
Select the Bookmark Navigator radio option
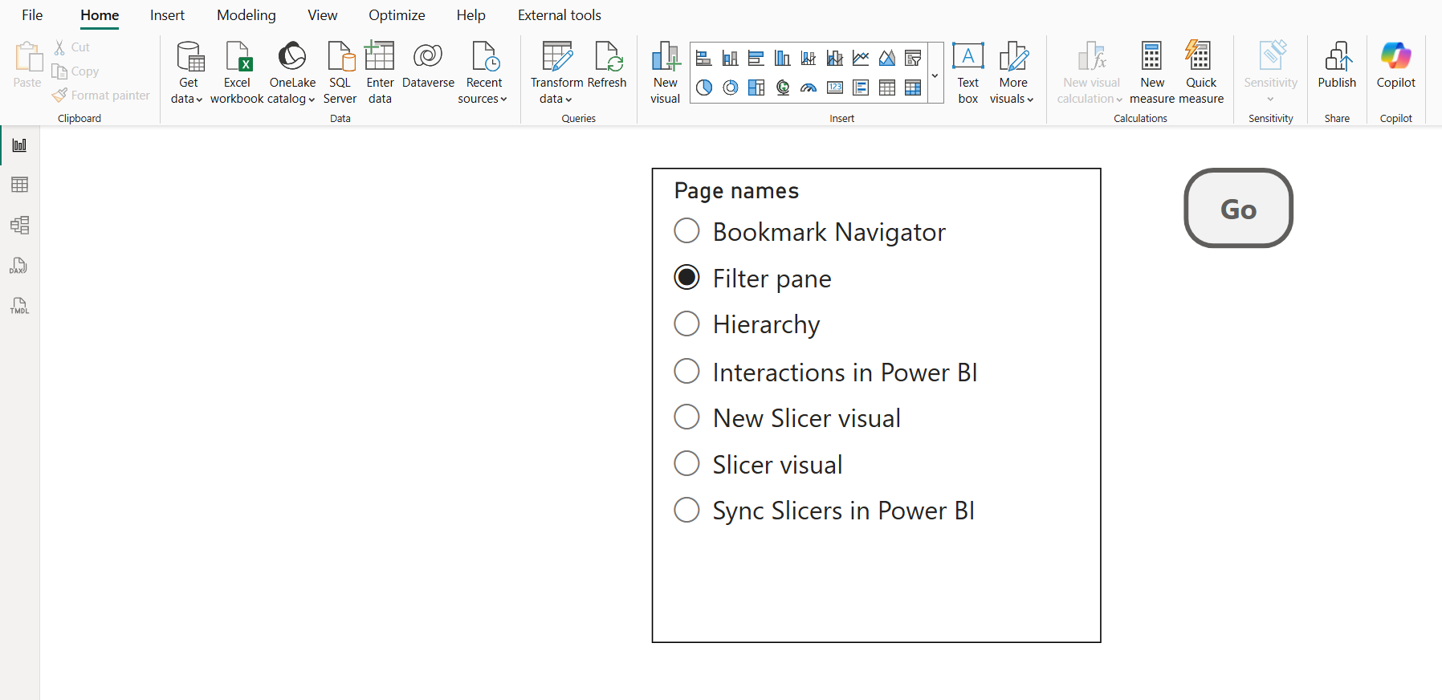point(686,231)
